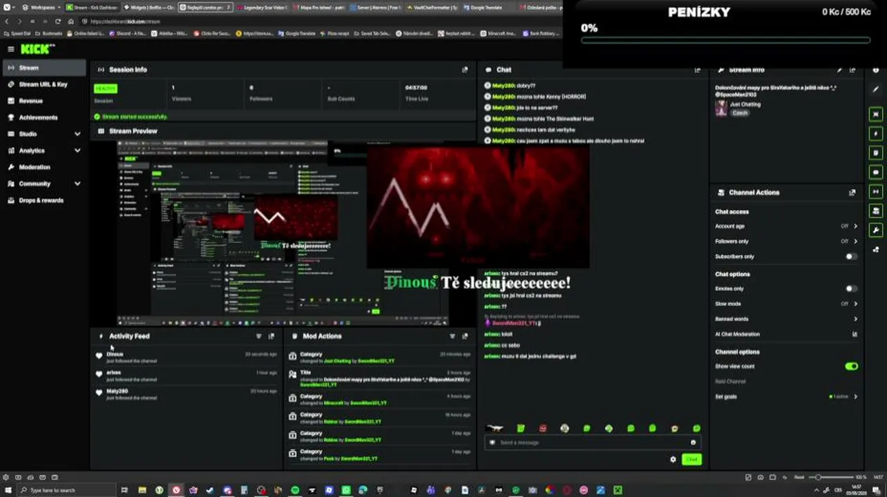Open the Stream page in sidebar
The height and width of the screenshot is (497, 887).
tap(45, 68)
